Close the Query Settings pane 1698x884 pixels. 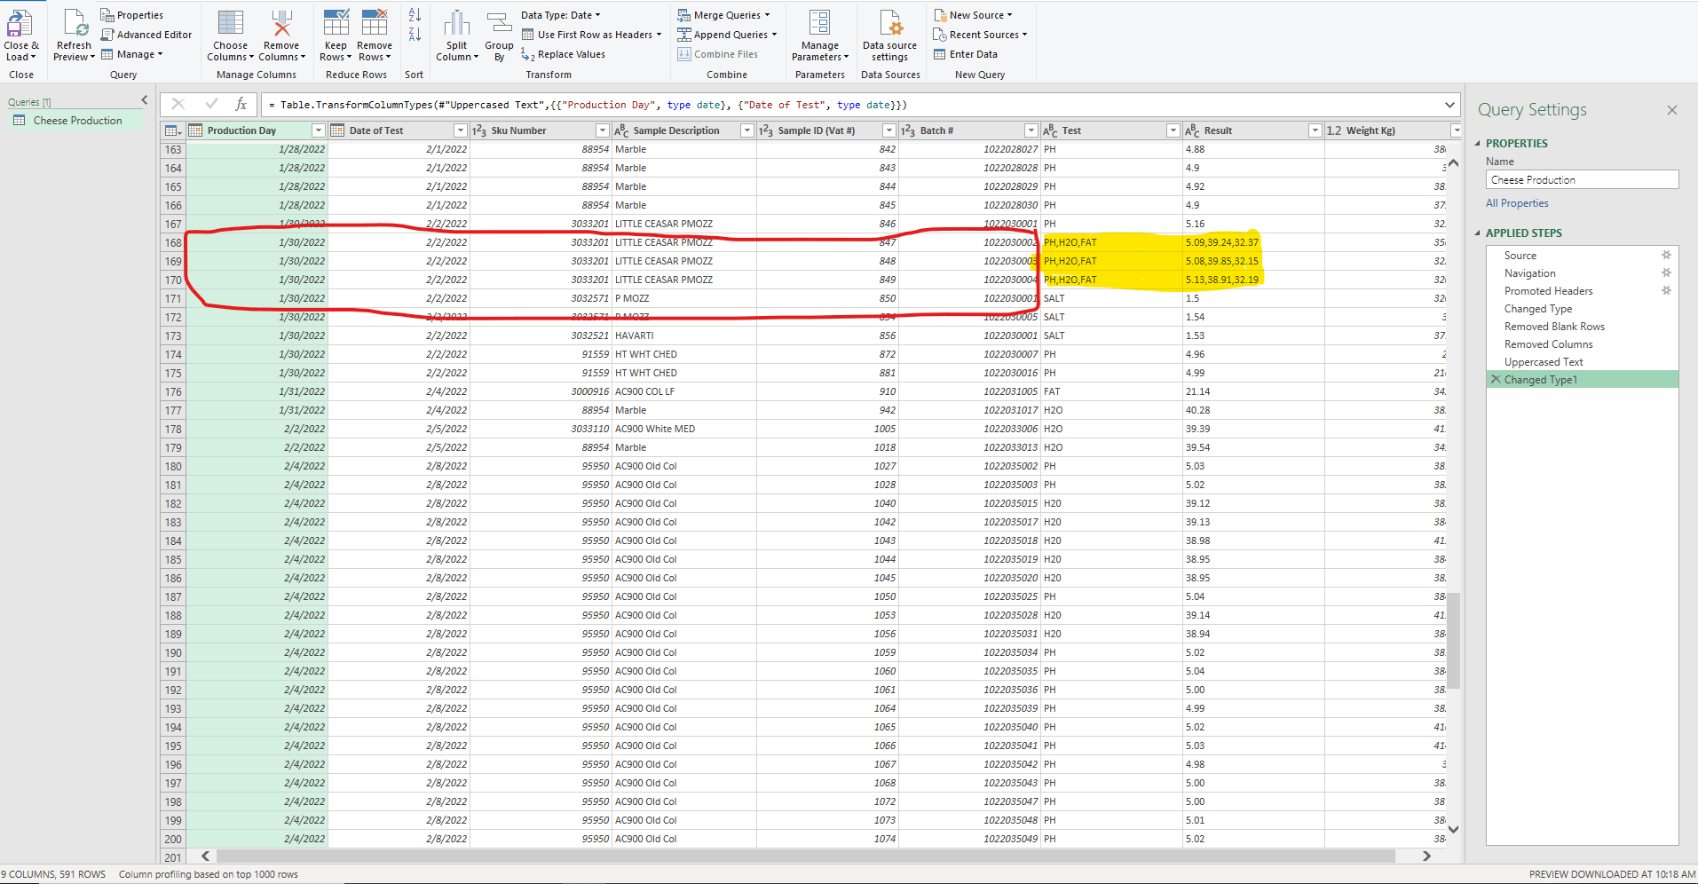click(x=1672, y=110)
